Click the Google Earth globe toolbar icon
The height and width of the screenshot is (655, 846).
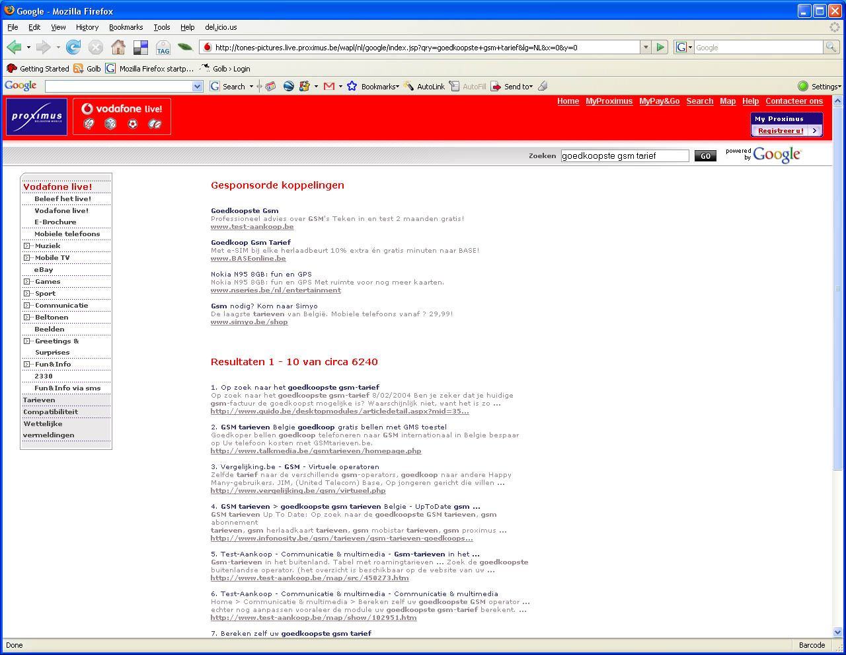289,86
